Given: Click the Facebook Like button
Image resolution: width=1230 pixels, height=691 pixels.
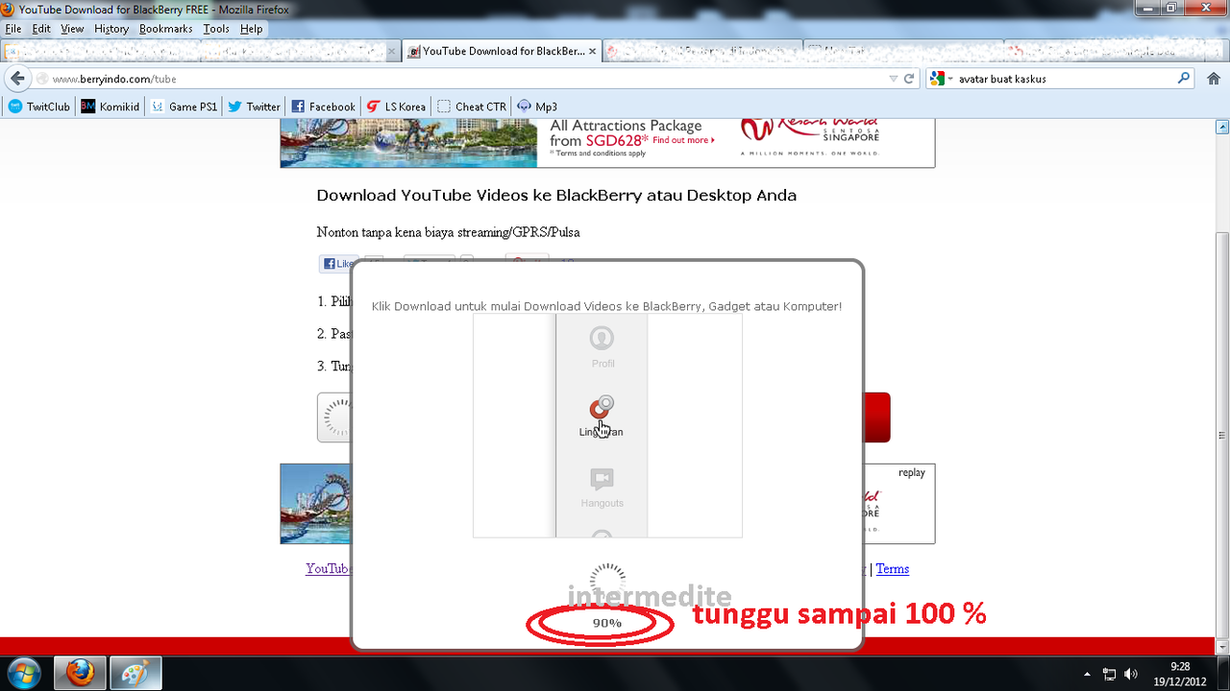Looking at the screenshot, I should 338,264.
